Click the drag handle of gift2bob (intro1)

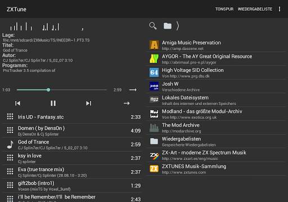(x=10, y=185)
